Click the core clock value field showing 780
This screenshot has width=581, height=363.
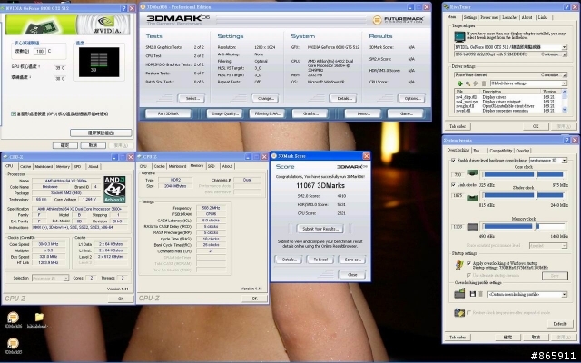458,174
